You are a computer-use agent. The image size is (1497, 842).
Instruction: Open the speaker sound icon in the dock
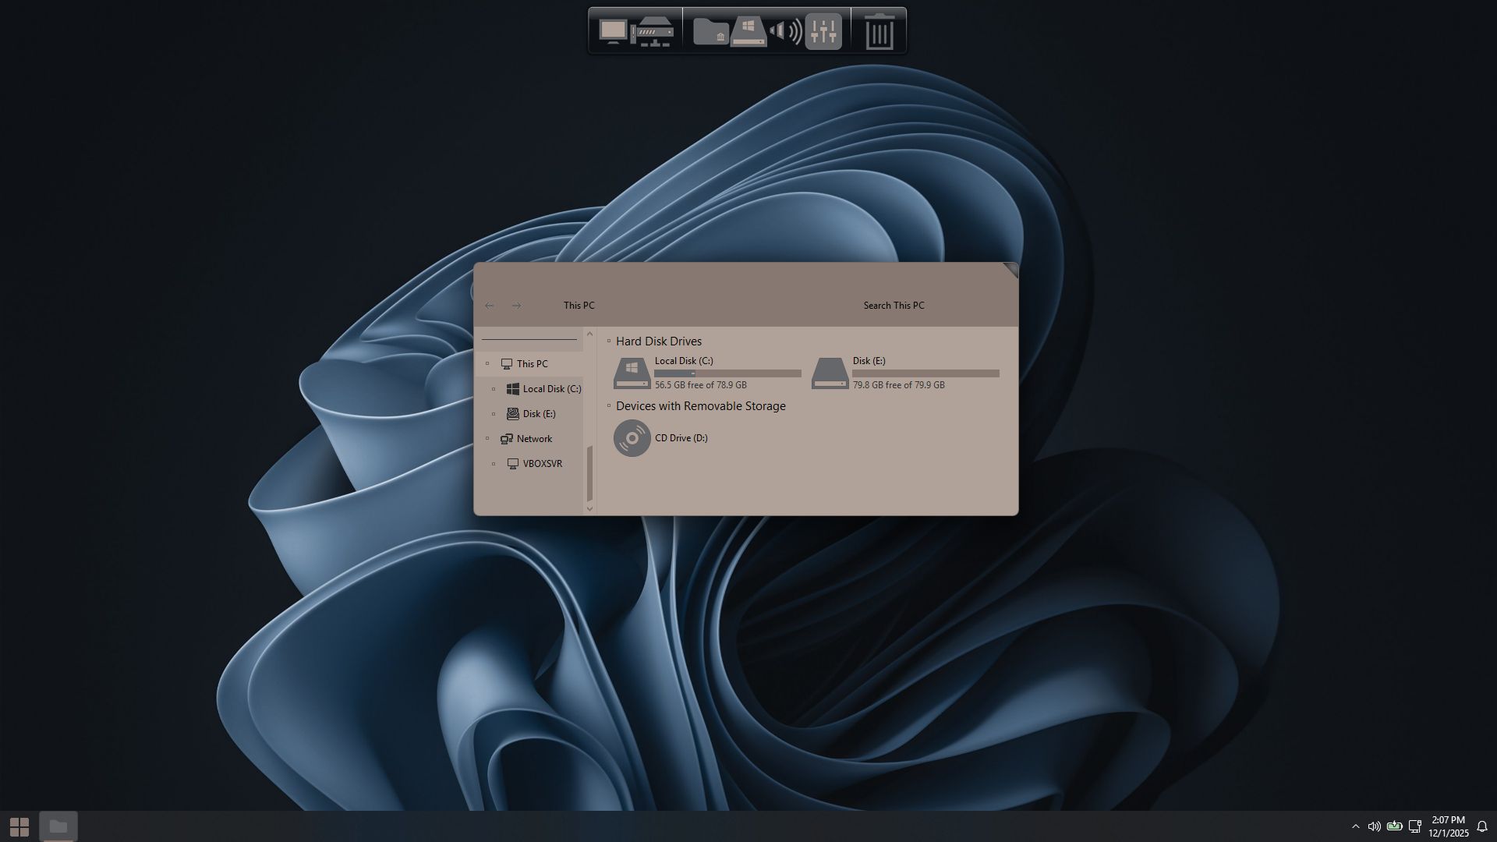[x=785, y=31]
